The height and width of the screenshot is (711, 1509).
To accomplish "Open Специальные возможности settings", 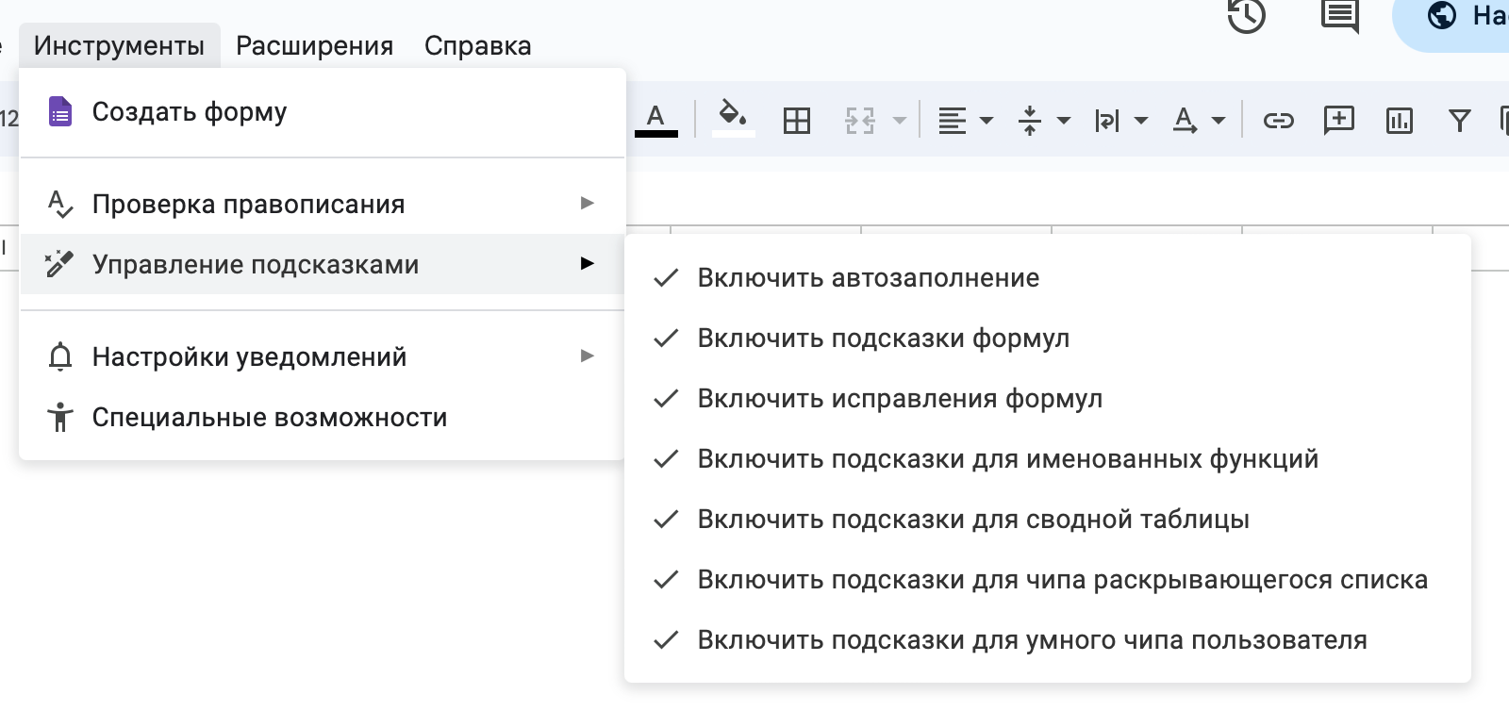I will click(x=269, y=418).
